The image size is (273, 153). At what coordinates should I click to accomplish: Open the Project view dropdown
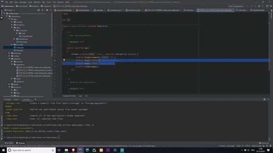click(x=9, y=10)
